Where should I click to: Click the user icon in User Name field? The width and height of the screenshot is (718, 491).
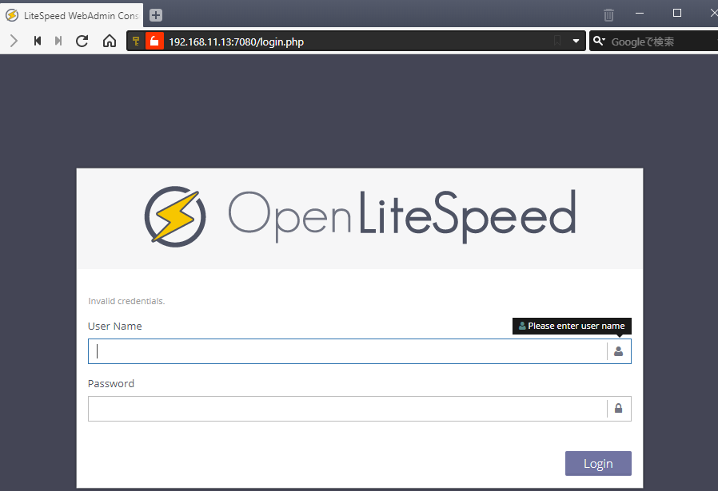[x=618, y=351]
